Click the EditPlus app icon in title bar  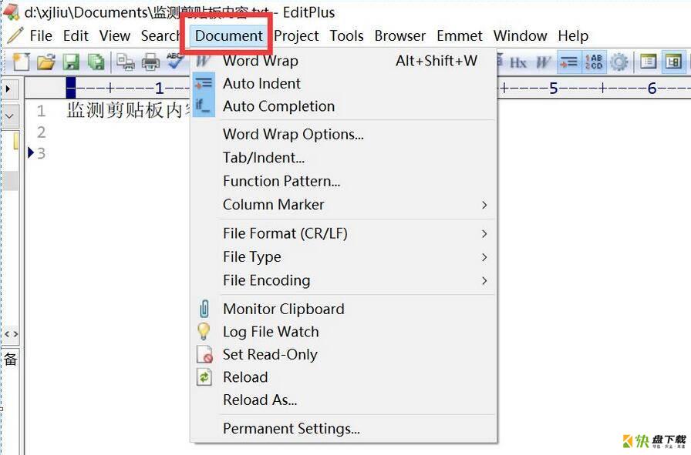[11, 12]
